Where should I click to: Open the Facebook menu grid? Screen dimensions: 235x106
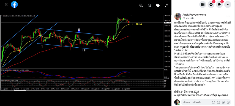203,4
